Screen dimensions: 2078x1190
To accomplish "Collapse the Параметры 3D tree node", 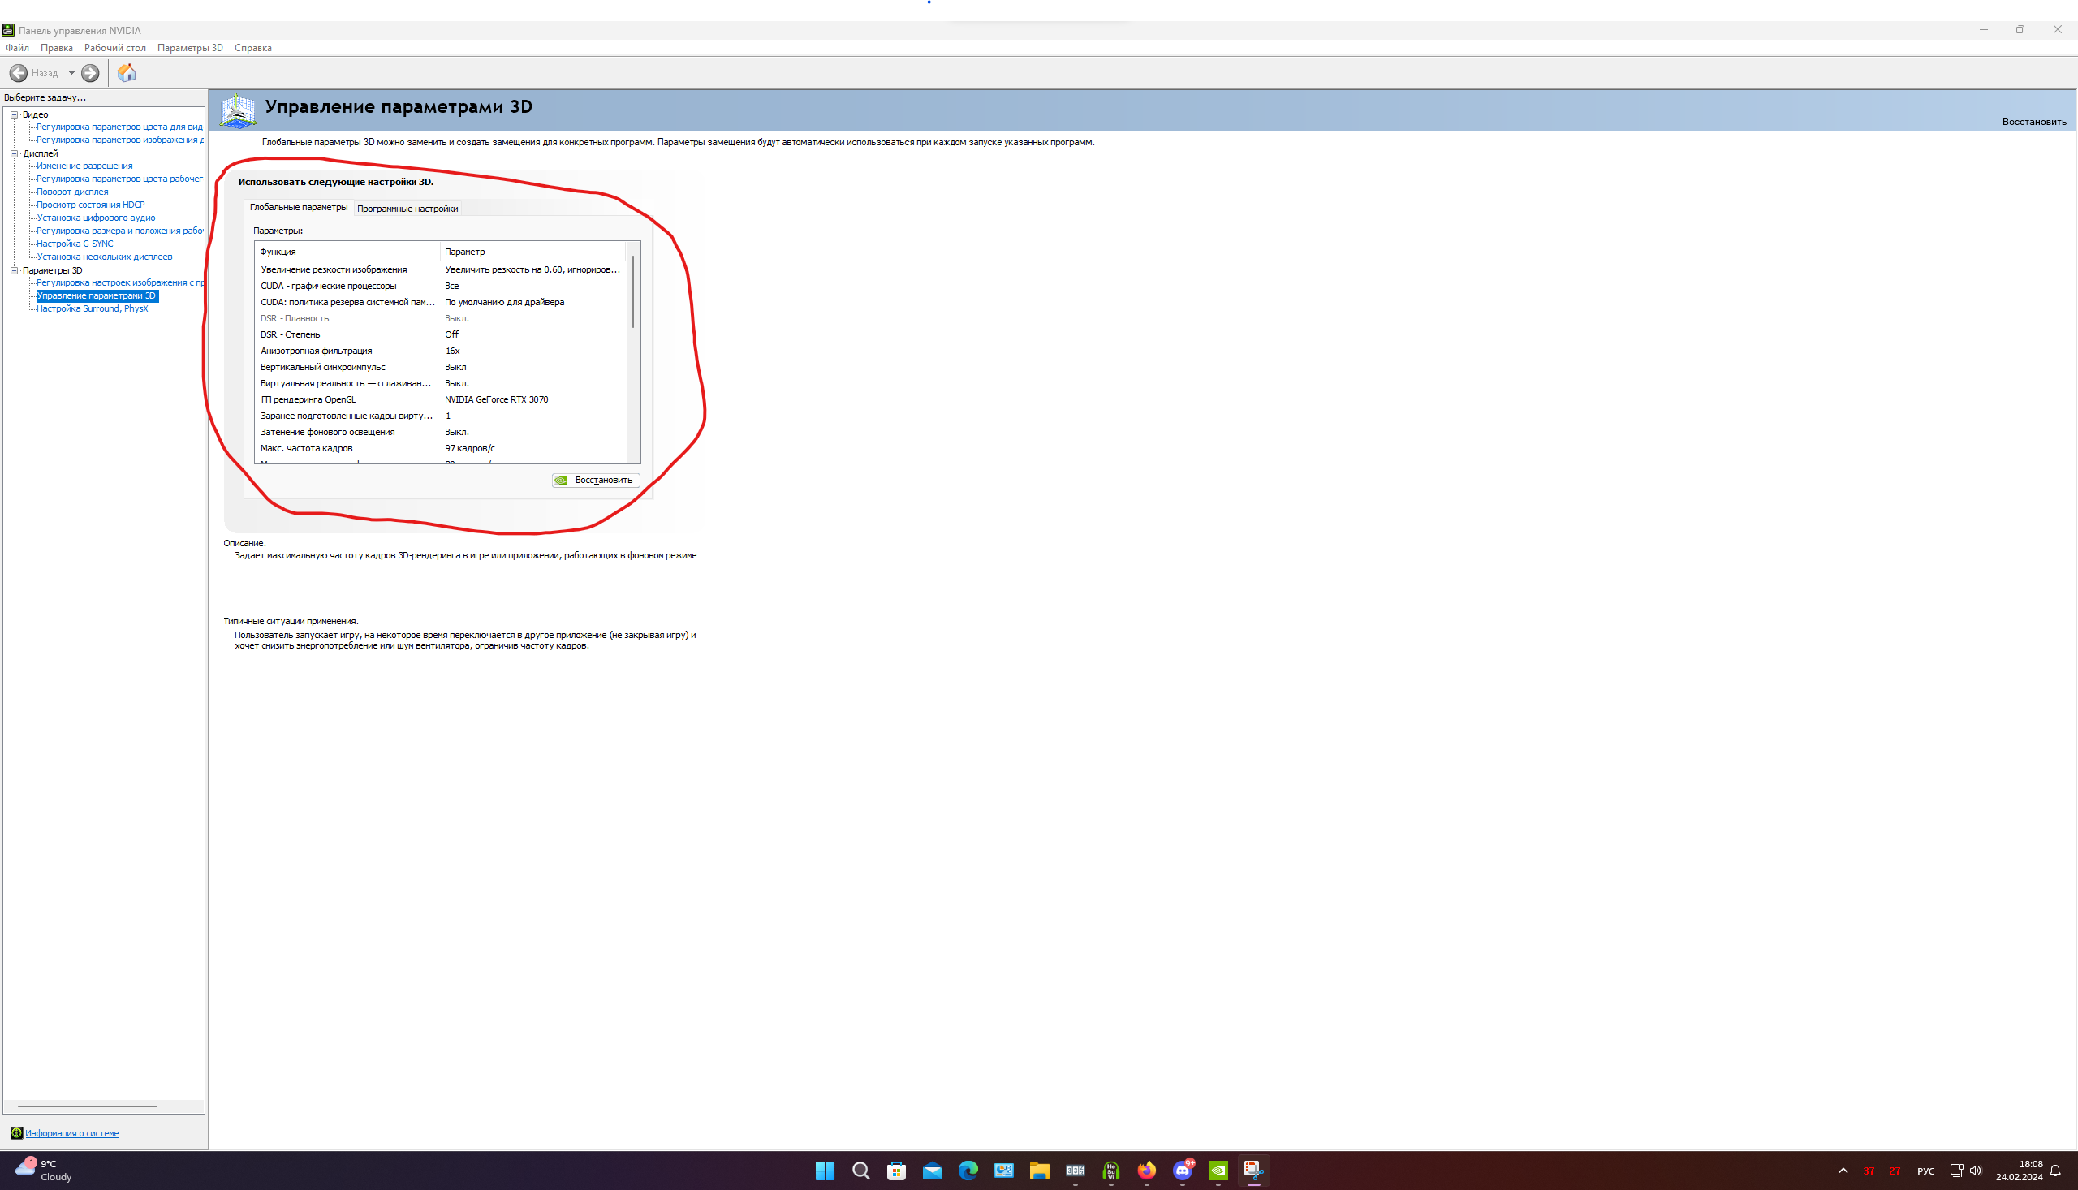I will (14, 269).
